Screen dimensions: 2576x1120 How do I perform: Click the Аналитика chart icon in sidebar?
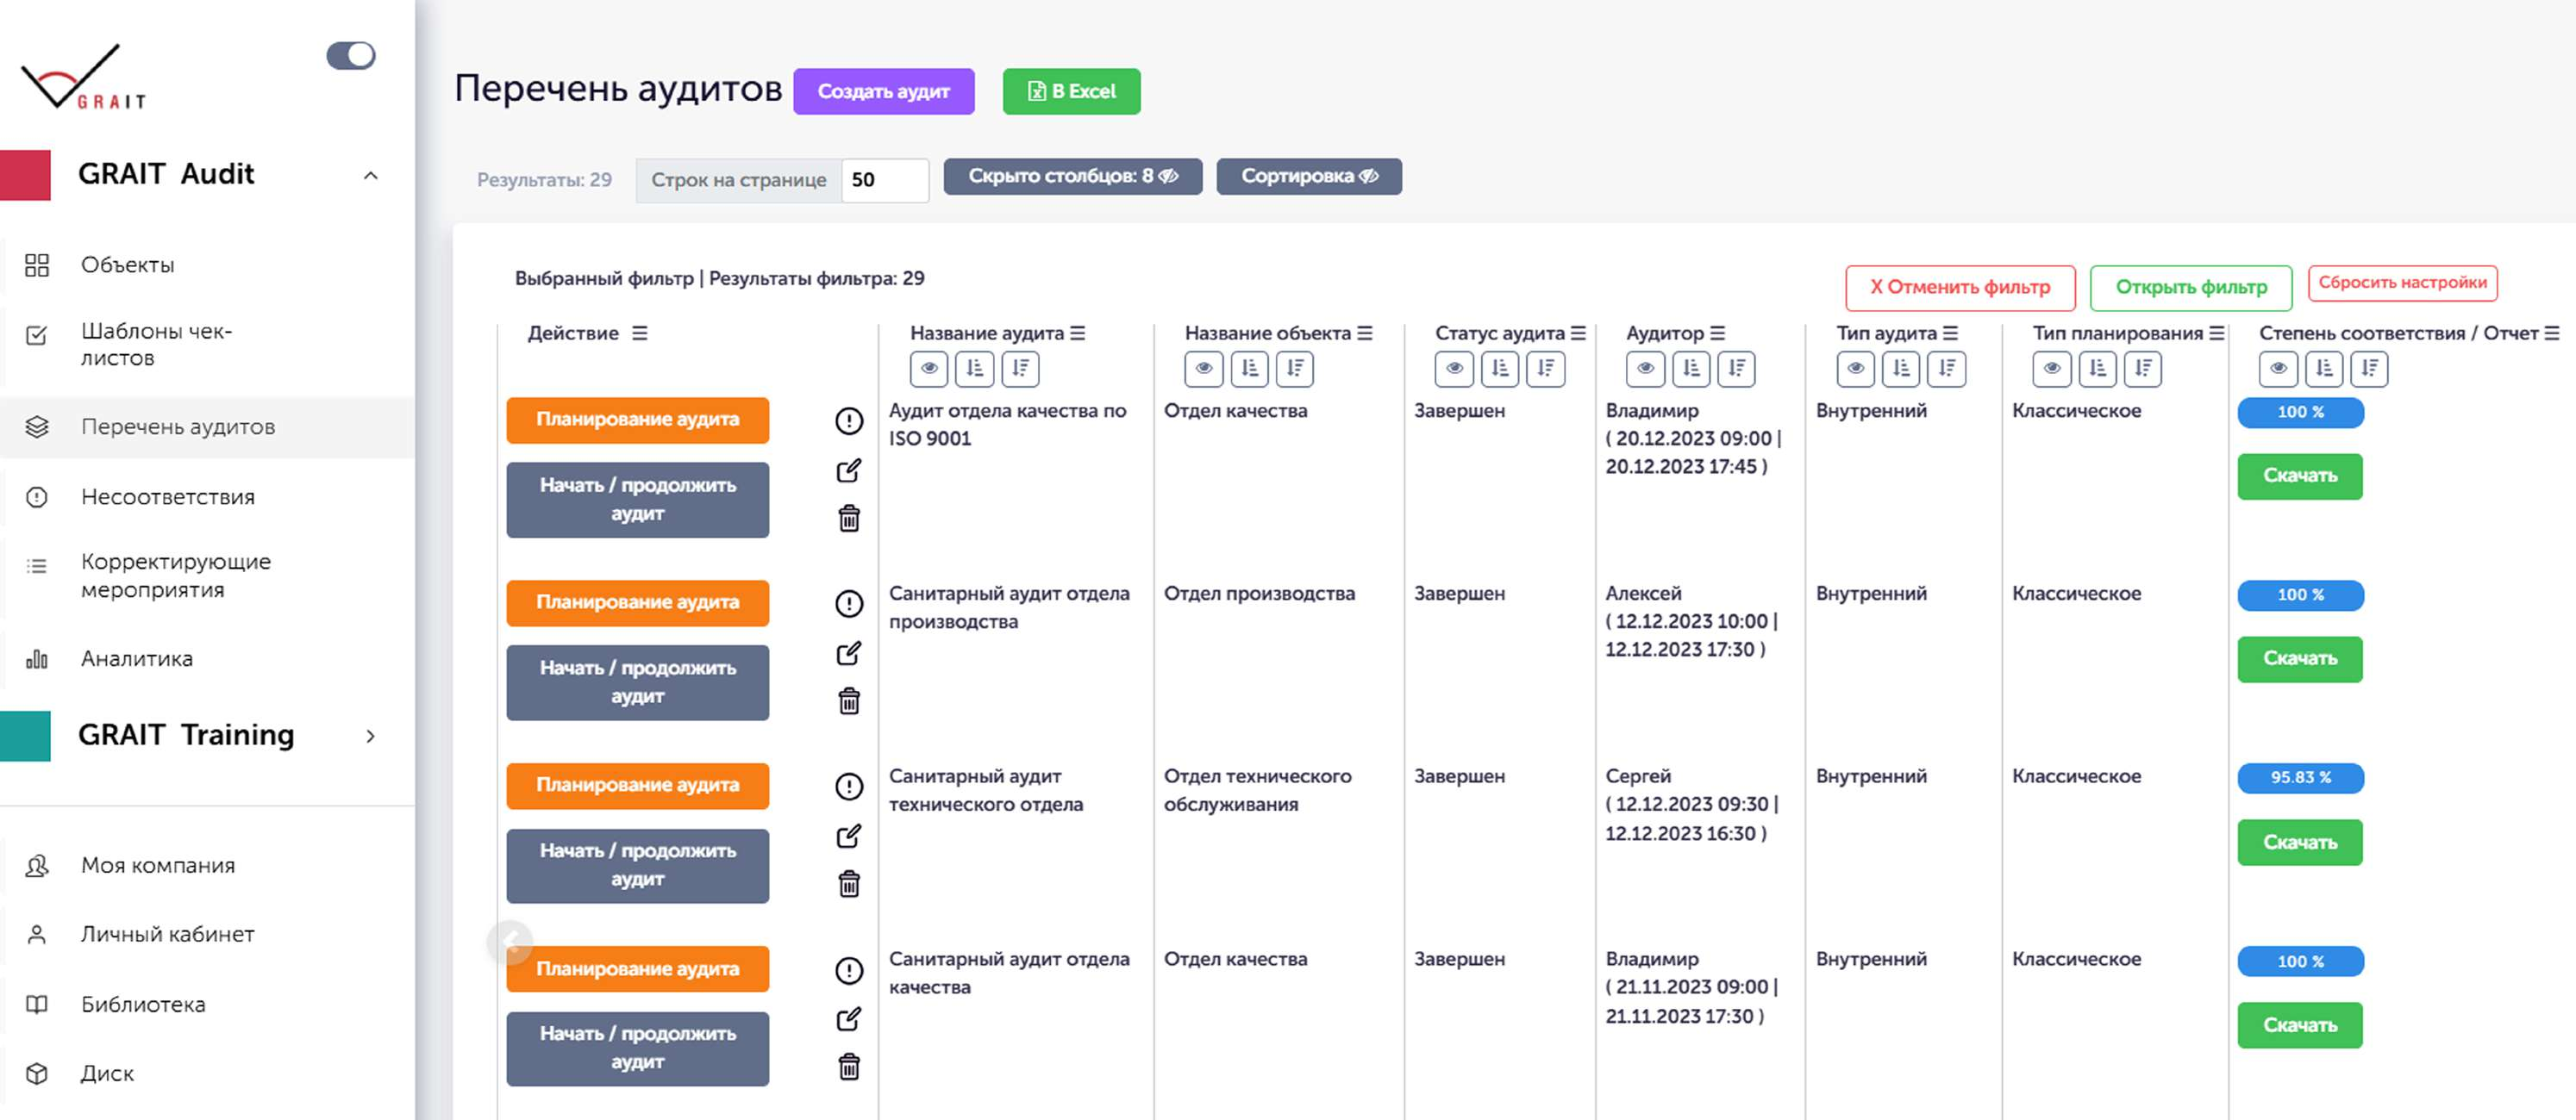click(x=37, y=658)
